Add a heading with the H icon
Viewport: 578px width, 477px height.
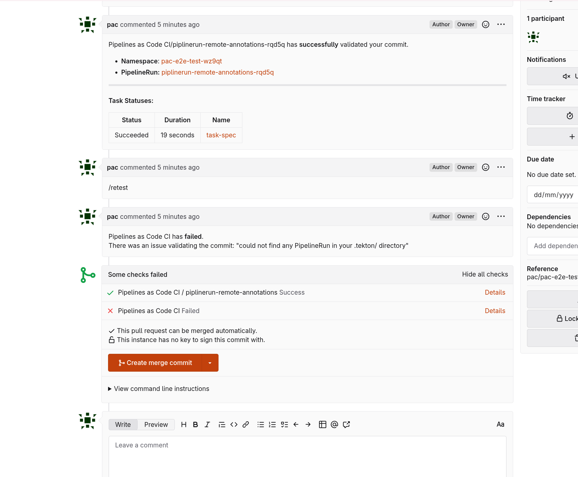[x=184, y=424]
